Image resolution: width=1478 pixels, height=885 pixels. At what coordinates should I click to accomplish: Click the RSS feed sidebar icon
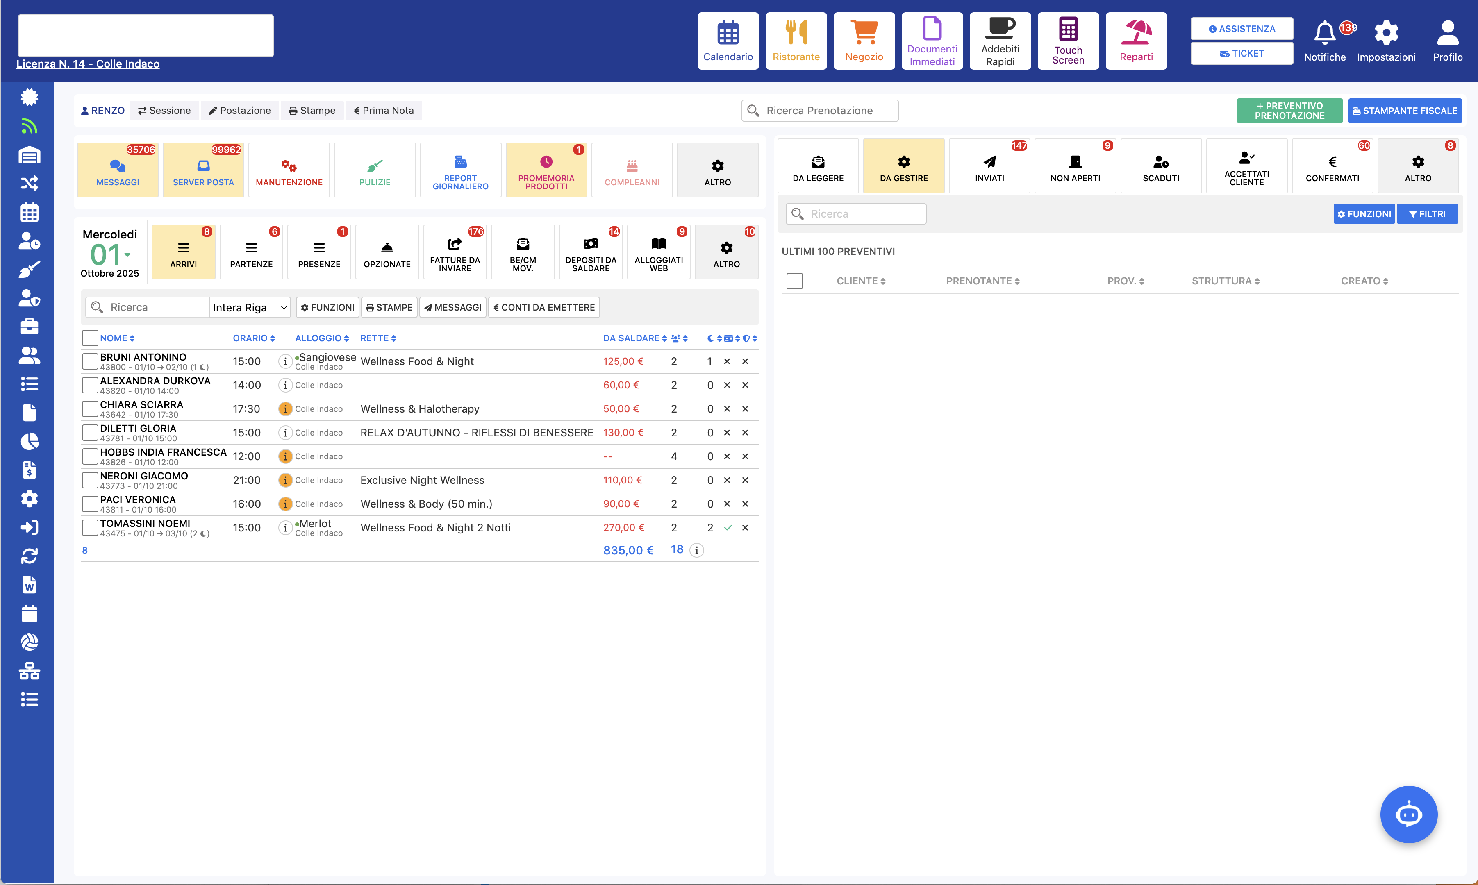pyautogui.click(x=29, y=126)
